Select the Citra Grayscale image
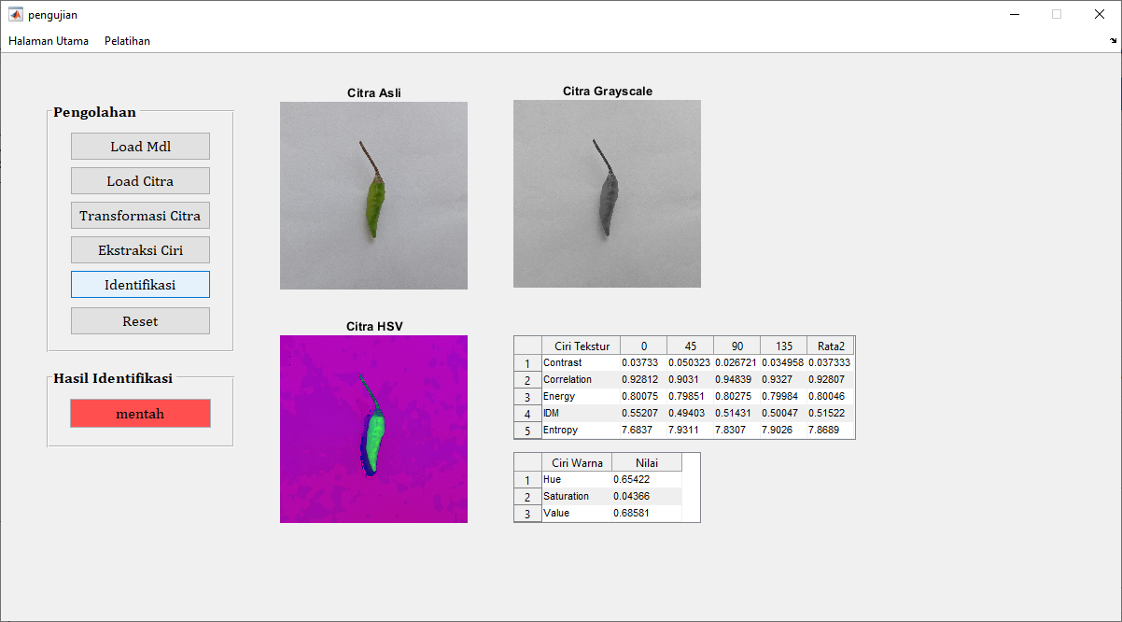1122x622 pixels. coord(607,193)
